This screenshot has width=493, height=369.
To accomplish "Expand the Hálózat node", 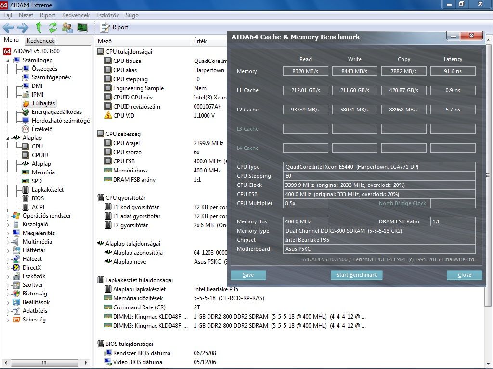I will pos(8,259).
